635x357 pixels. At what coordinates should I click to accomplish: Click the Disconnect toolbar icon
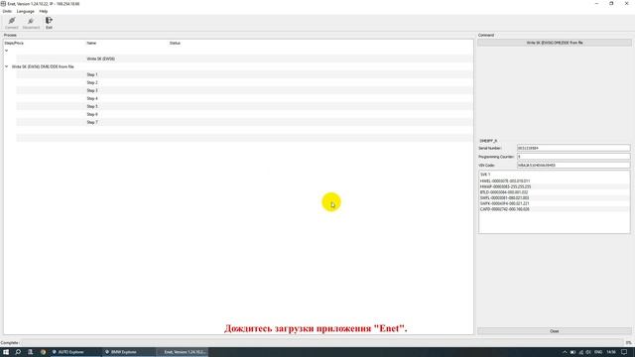click(x=31, y=23)
